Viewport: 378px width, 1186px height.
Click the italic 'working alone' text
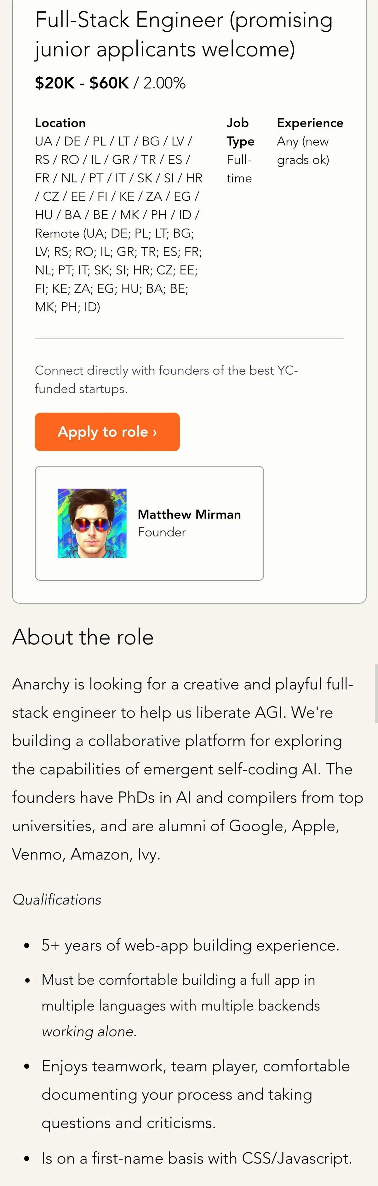pyautogui.click(x=89, y=1031)
